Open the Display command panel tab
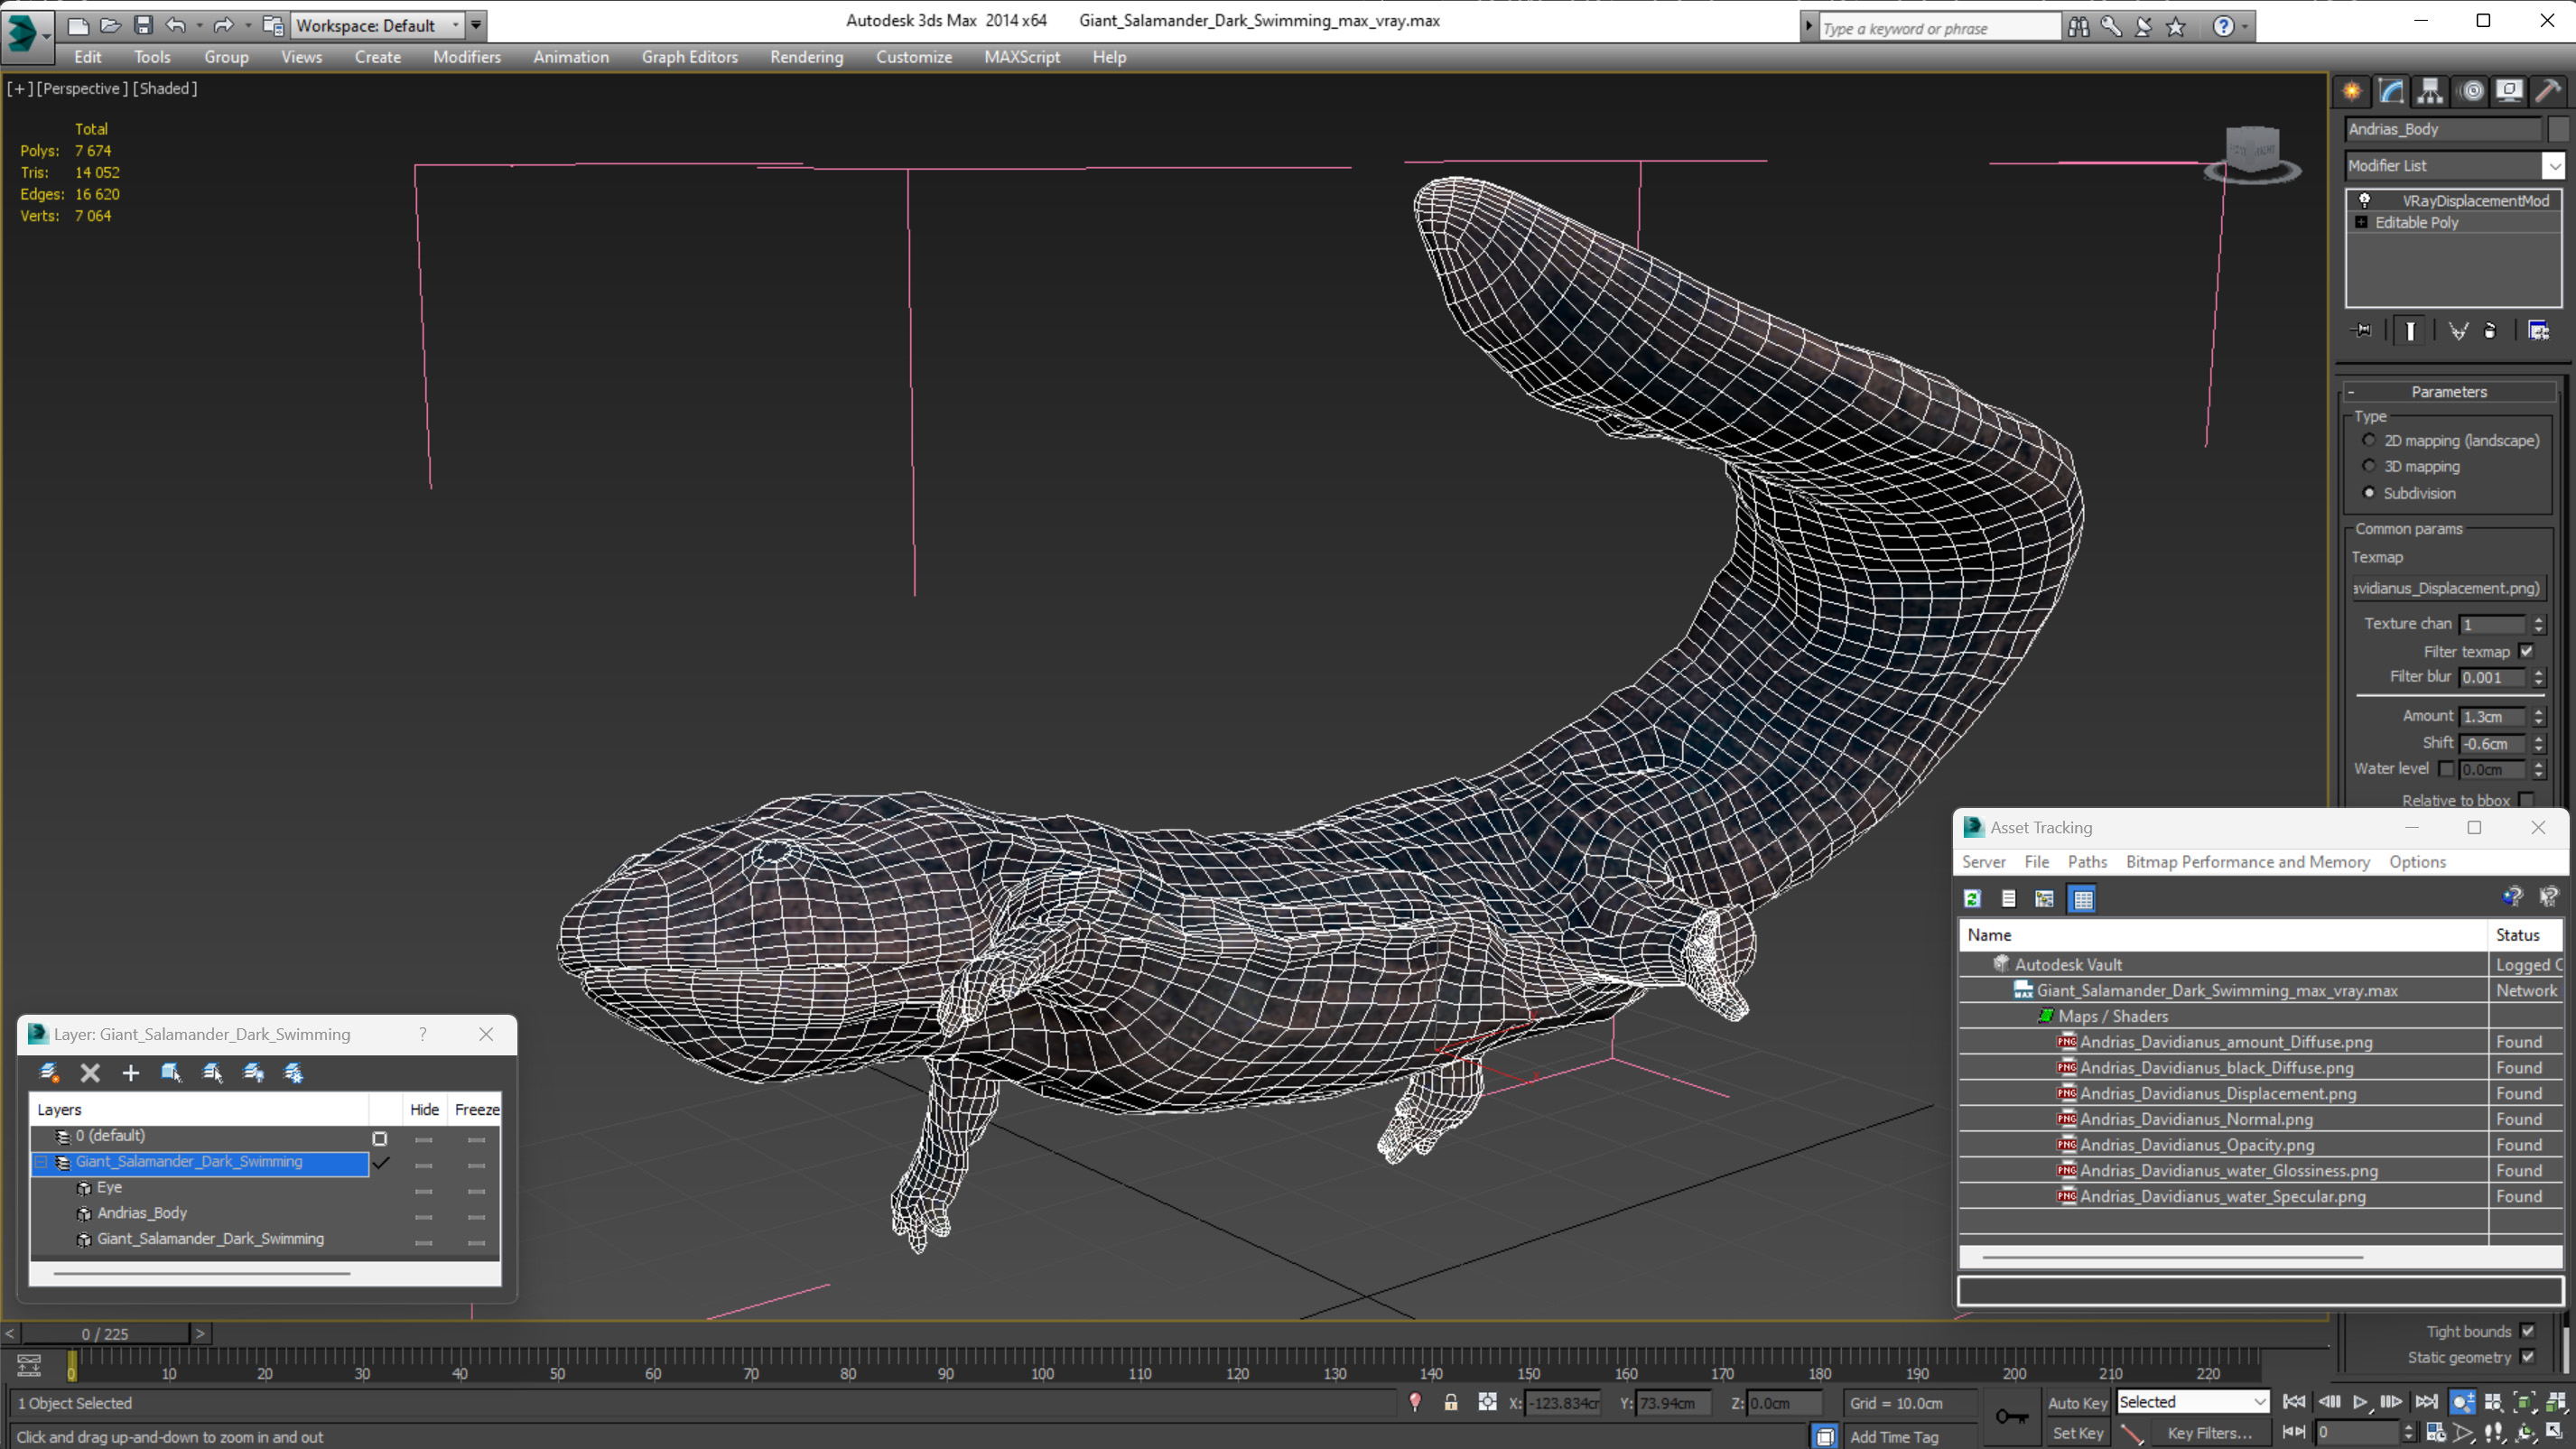Viewport: 2576px width, 1449px height. tap(2509, 91)
